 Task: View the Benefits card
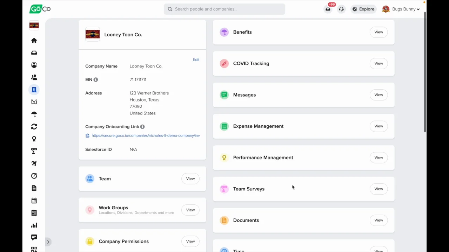(x=378, y=32)
